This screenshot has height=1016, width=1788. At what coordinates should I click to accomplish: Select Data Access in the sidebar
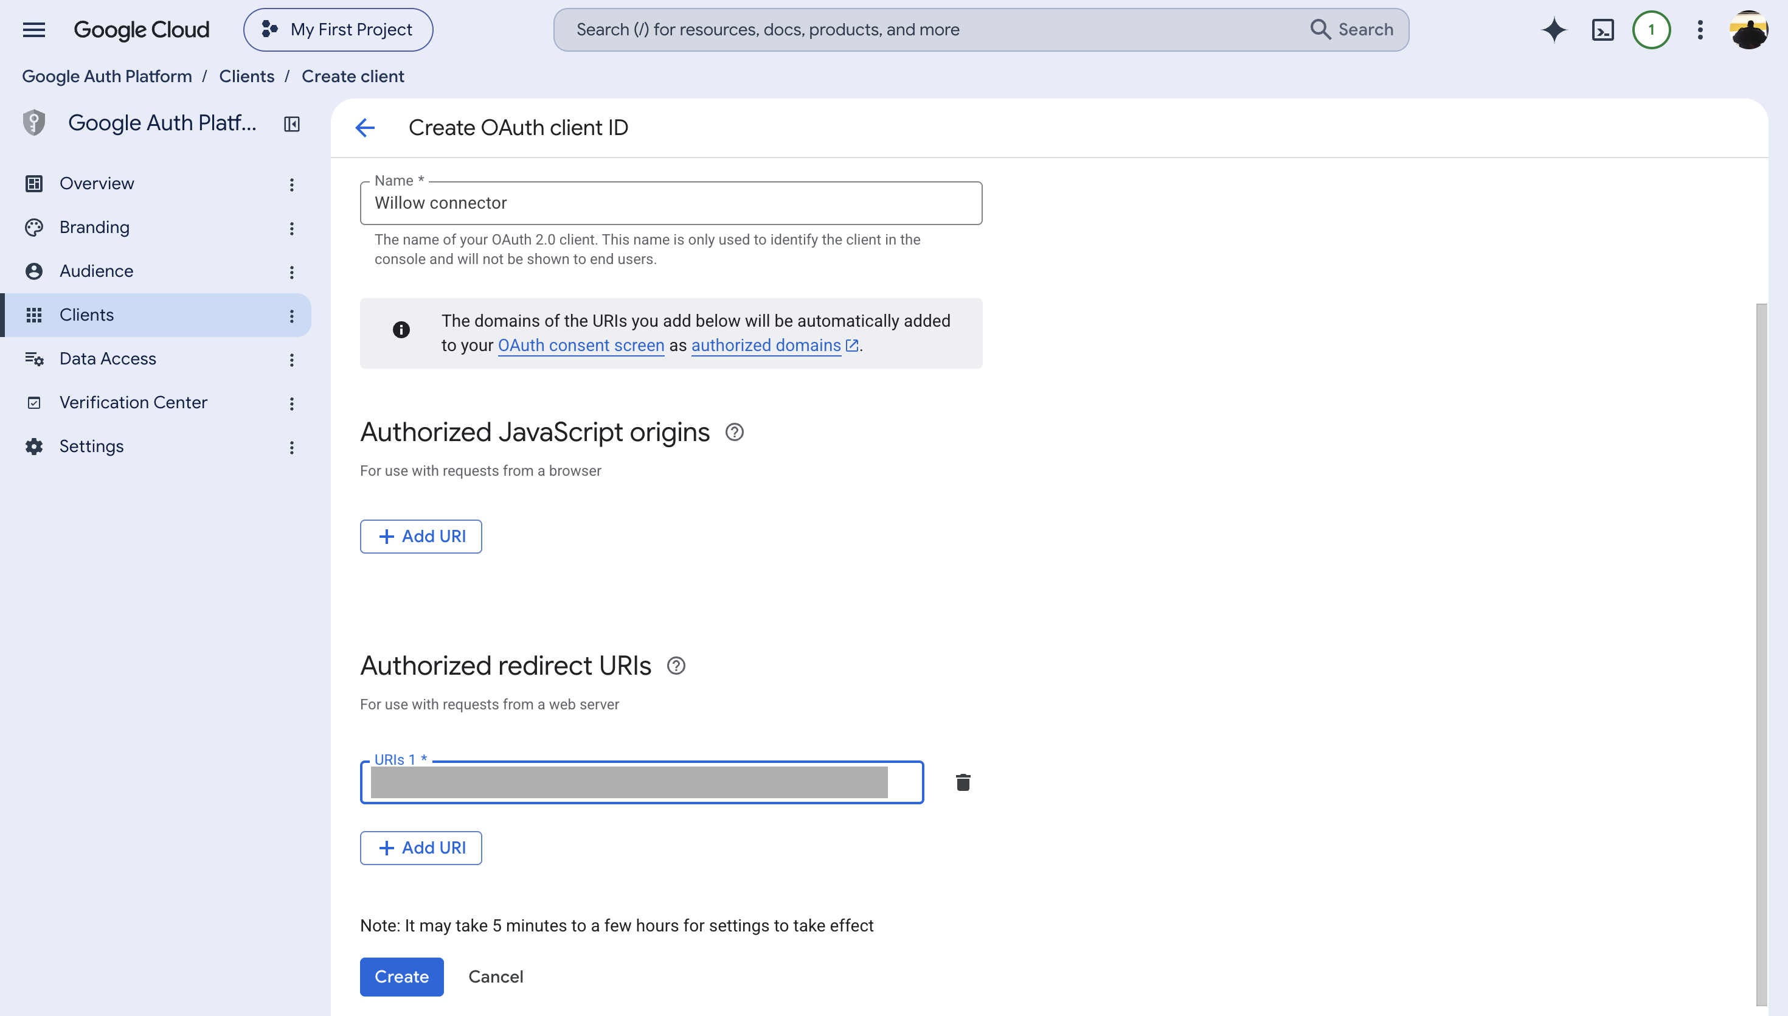click(157, 360)
